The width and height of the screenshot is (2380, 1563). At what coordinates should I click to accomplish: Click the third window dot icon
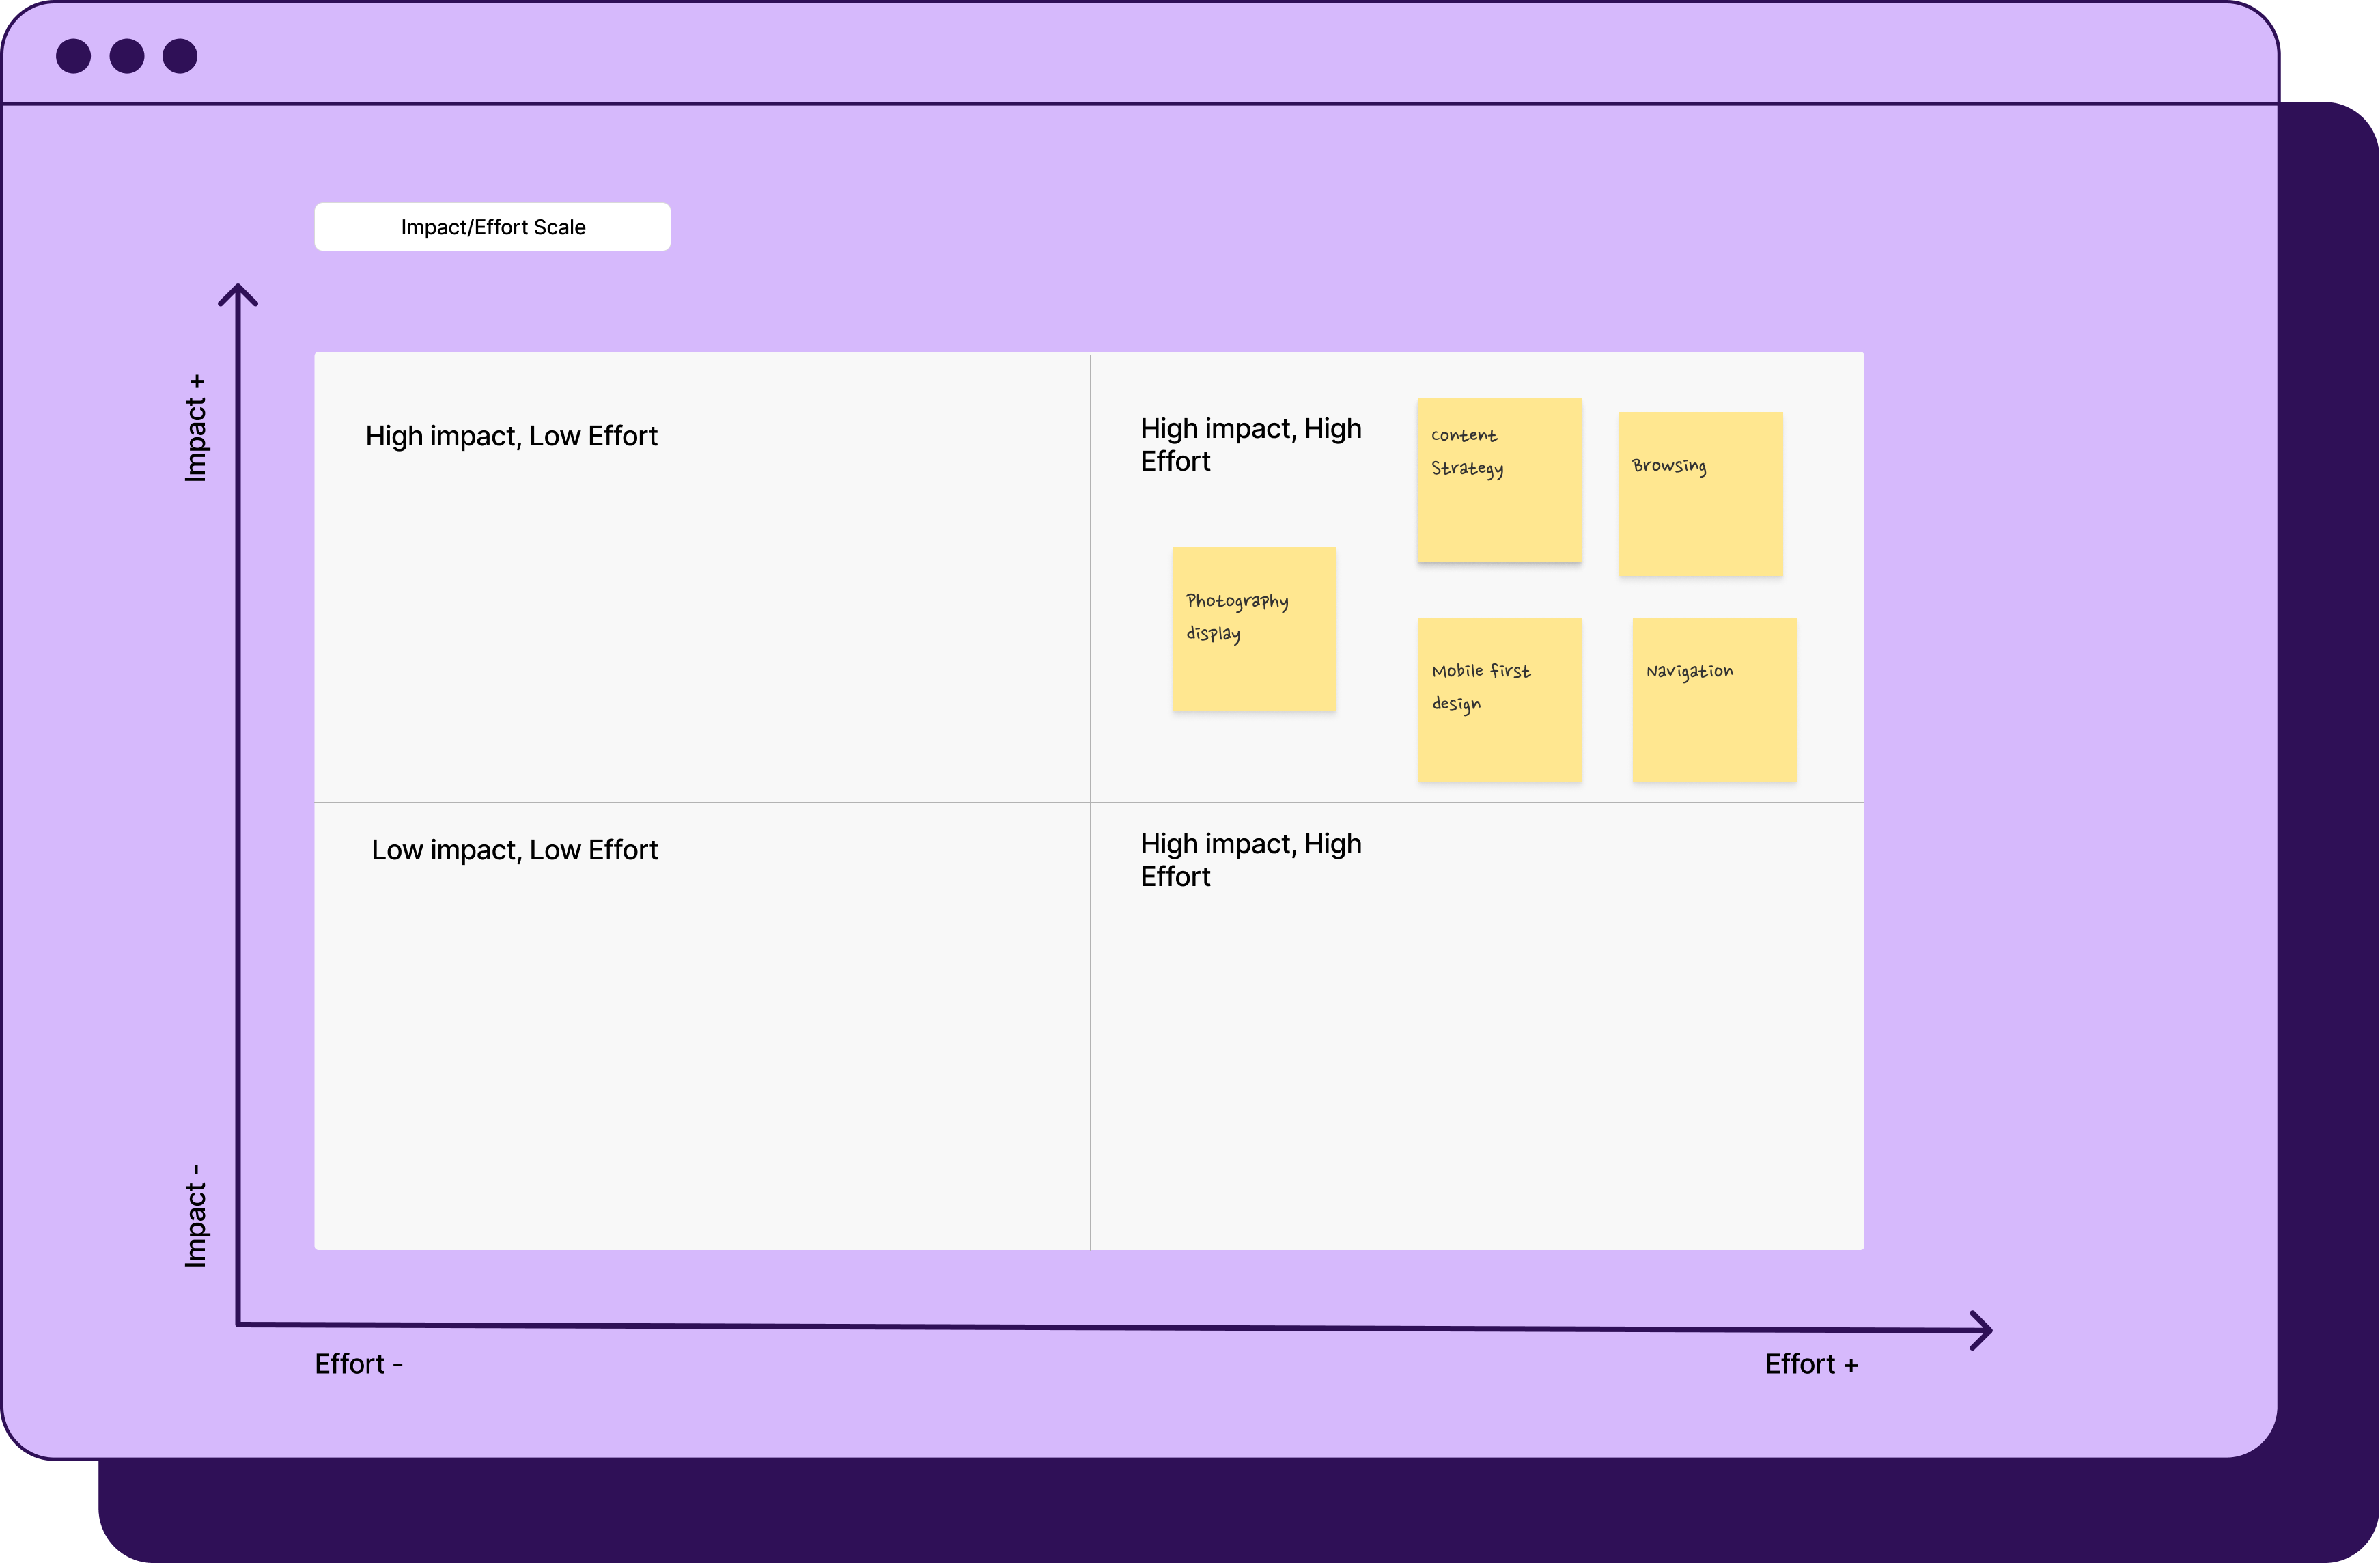pos(180,56)
